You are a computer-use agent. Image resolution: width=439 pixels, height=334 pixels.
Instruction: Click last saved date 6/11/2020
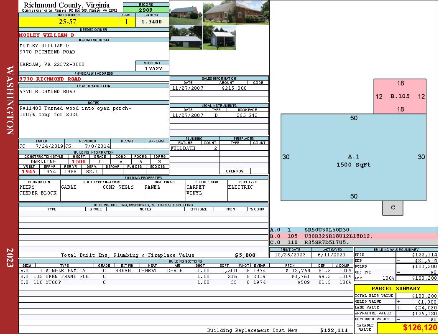pyautogui.click(x=332, y=255)
